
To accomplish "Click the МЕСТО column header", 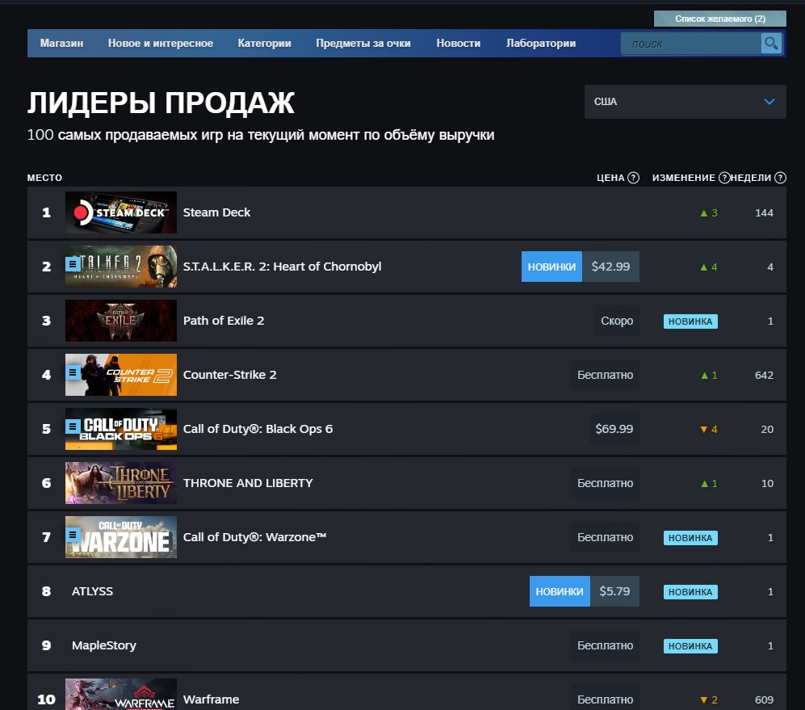I will 44,178.
